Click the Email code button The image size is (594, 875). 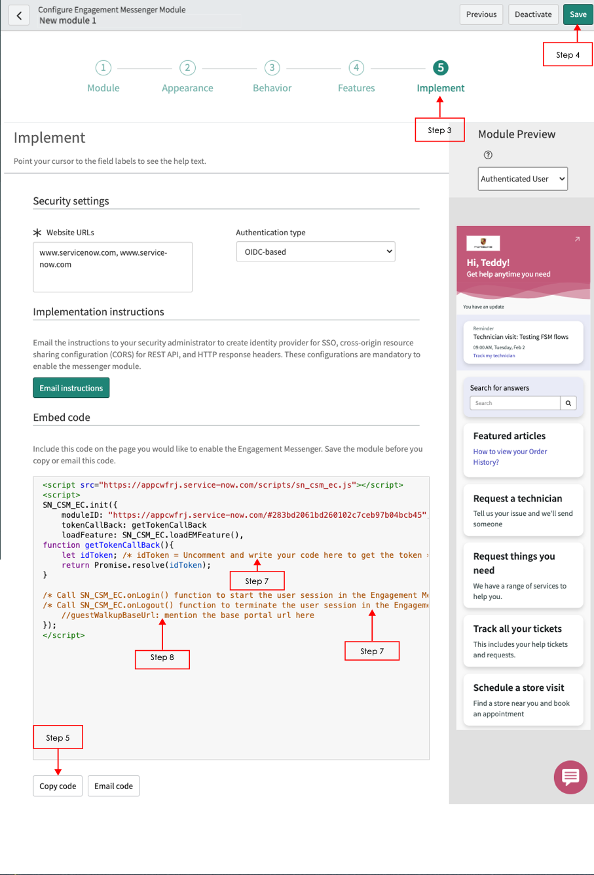(x=113, y=786)
